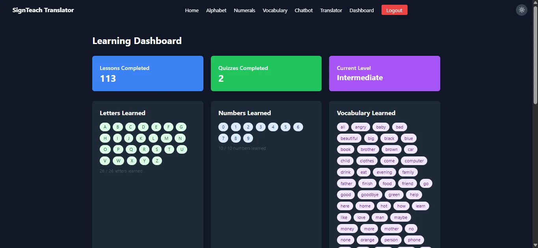Click the 'learn' vocabulary tag
Image resolution: width=538 pixels, height=248 pixels.
click(421, 206)
